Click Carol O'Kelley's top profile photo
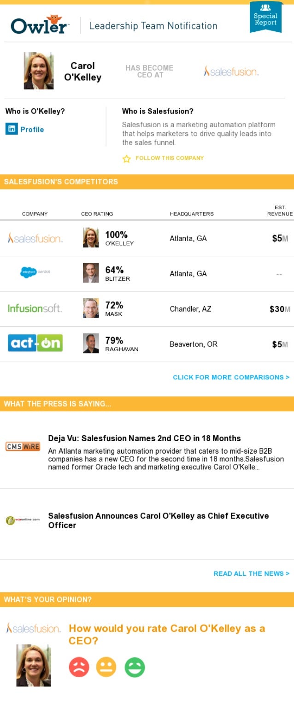 pos(39,71)
